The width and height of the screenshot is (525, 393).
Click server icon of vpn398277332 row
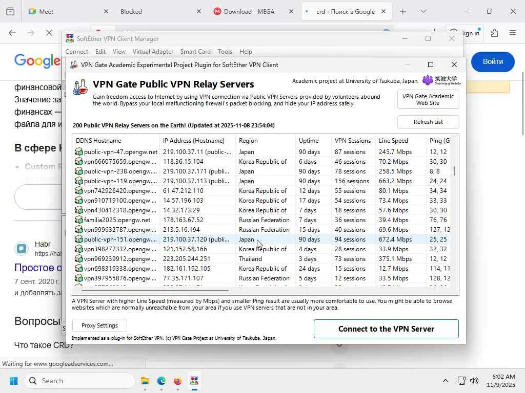click(78, 249)
